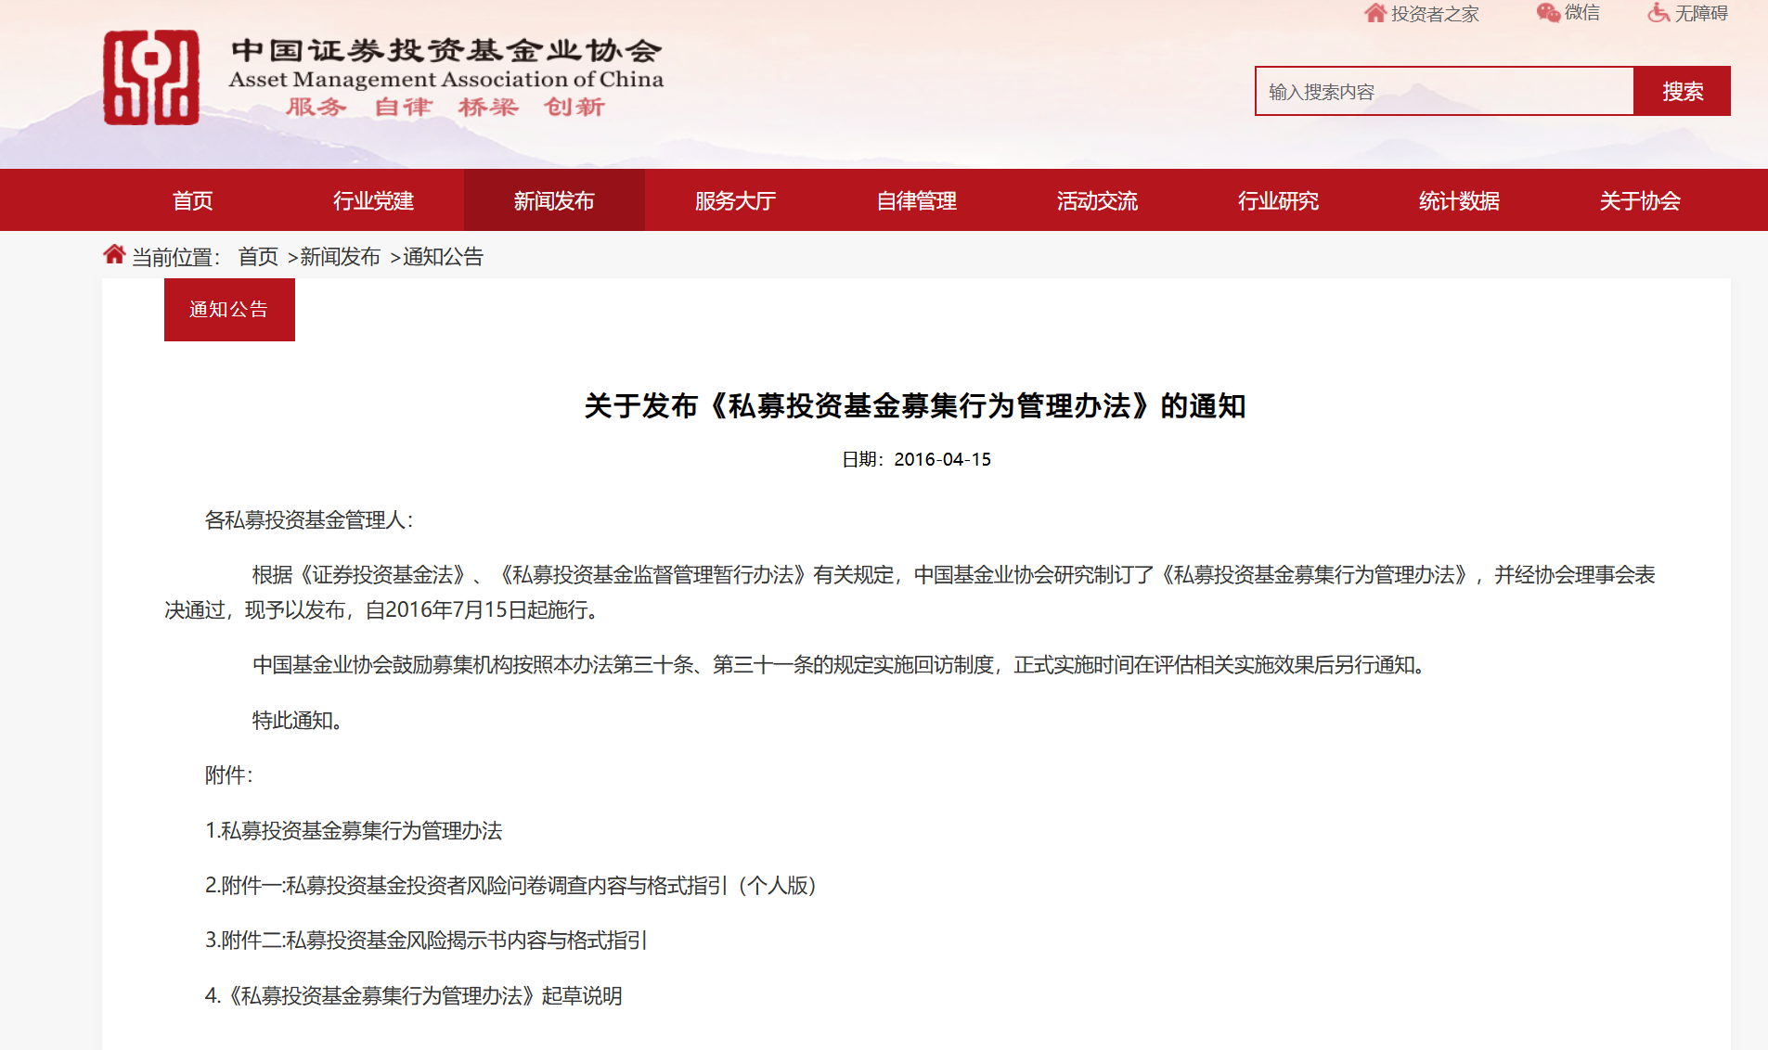
Task: Select 关于协会 at the far right
Action: [x=1639, y=199]
